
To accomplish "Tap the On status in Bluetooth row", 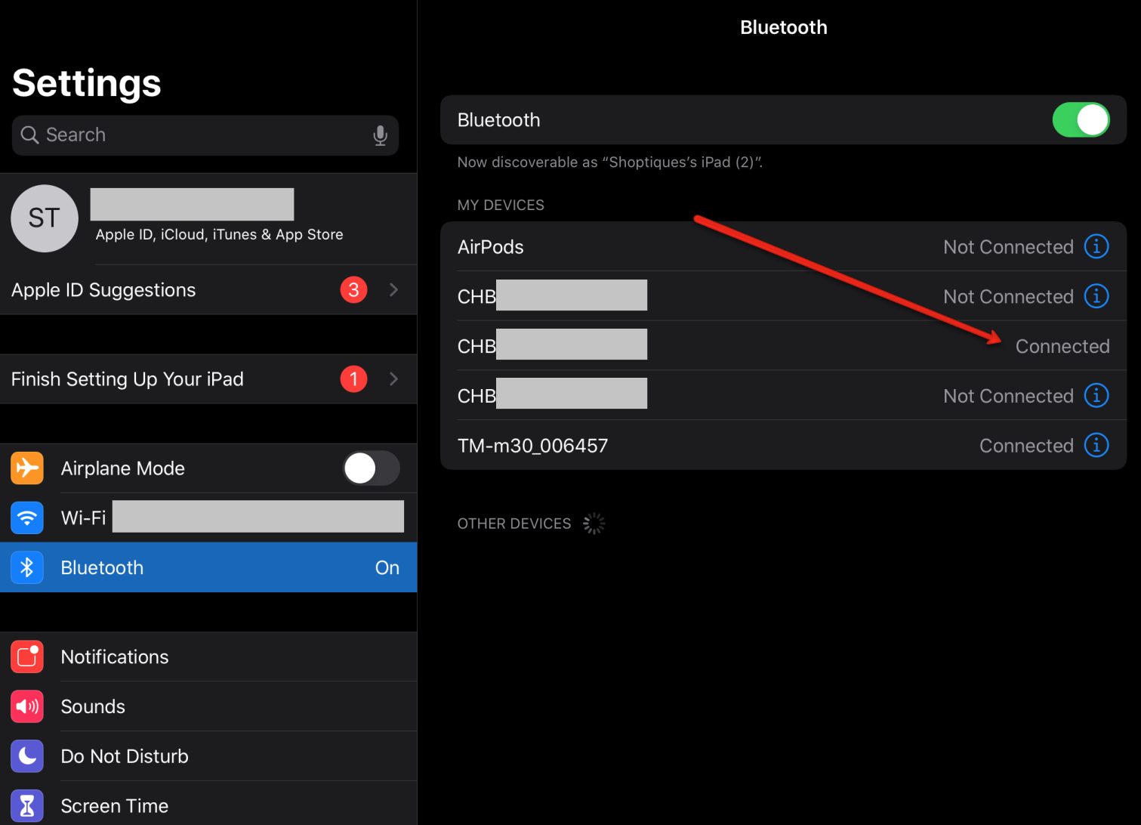I will click(387, 567).
